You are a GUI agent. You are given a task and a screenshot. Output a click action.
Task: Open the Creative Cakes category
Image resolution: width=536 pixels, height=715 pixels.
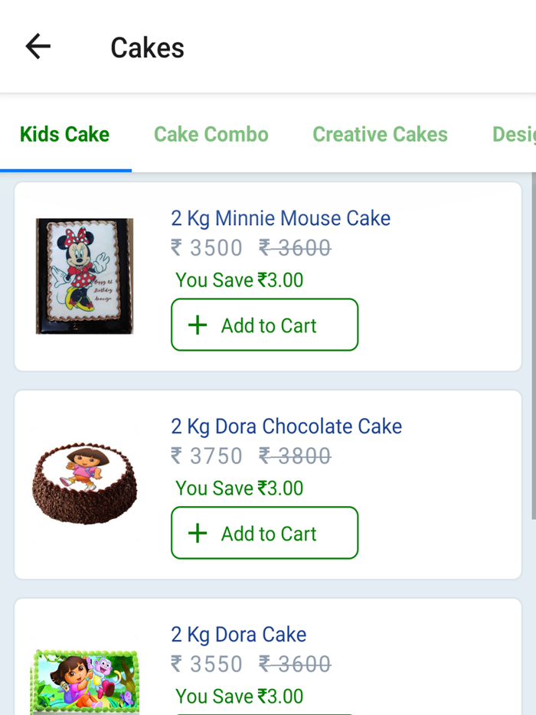tap(380, 134)
